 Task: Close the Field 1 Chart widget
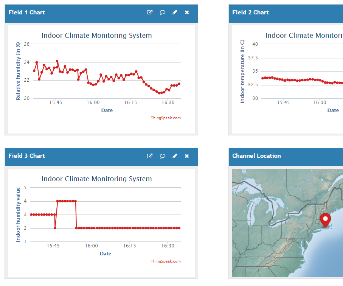coord(187,12)
